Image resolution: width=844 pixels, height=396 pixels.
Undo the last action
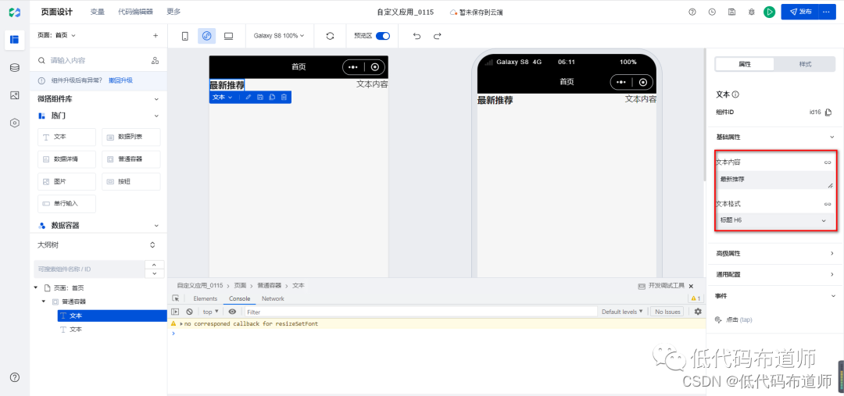[x=417, y=36]
